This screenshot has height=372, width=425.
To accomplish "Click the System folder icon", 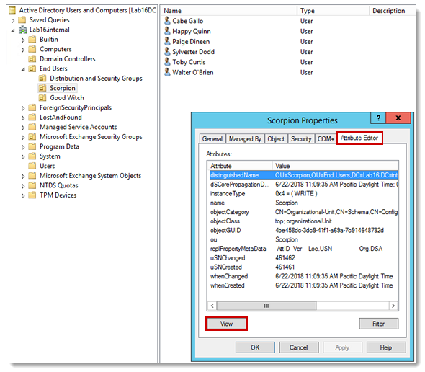I will click(32, 156).
